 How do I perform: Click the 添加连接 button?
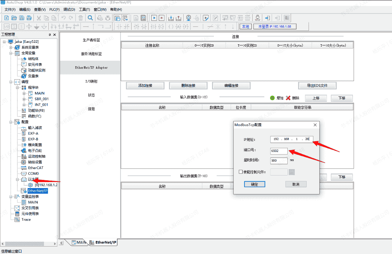(145, 86)
